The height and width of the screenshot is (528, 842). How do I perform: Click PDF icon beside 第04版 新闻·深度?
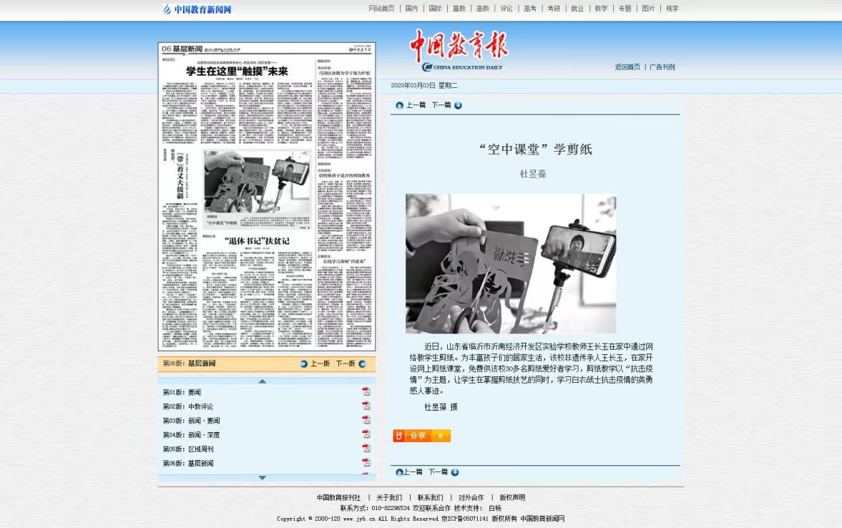tap(366, 434)
